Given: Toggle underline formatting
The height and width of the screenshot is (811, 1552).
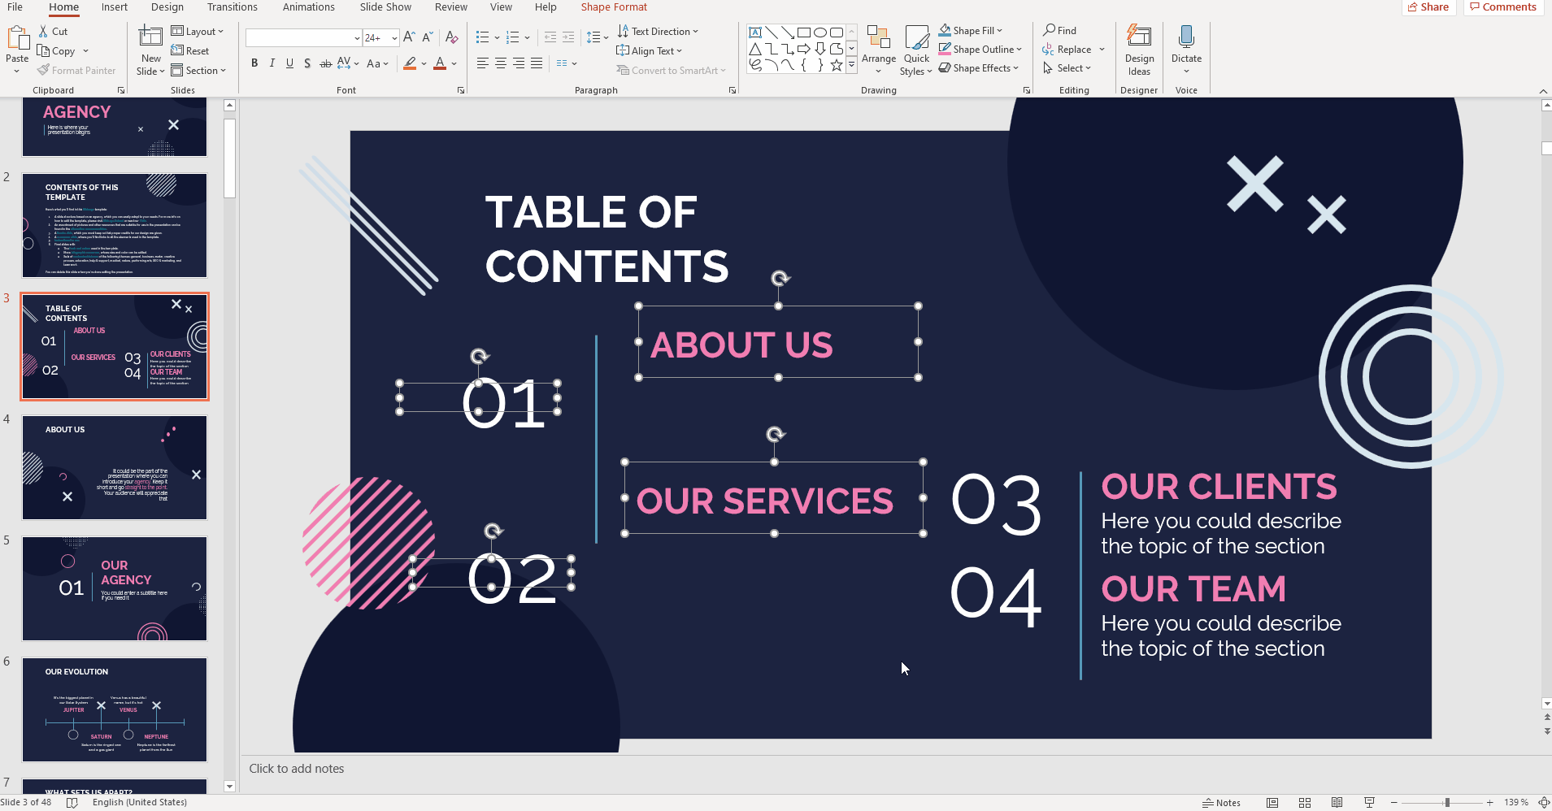Looking at the screenshot, I should pyautogui.click(x=289, y=63).
